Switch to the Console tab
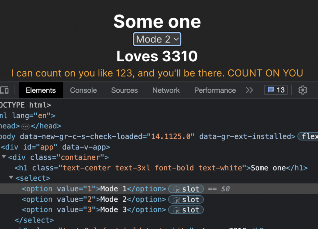This screenshot has height=229, width=318. (x=83, y=90)
